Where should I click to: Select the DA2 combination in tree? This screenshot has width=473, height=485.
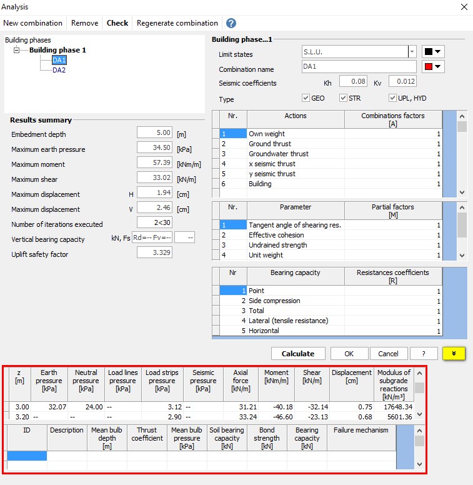click(x=59, y=70)
